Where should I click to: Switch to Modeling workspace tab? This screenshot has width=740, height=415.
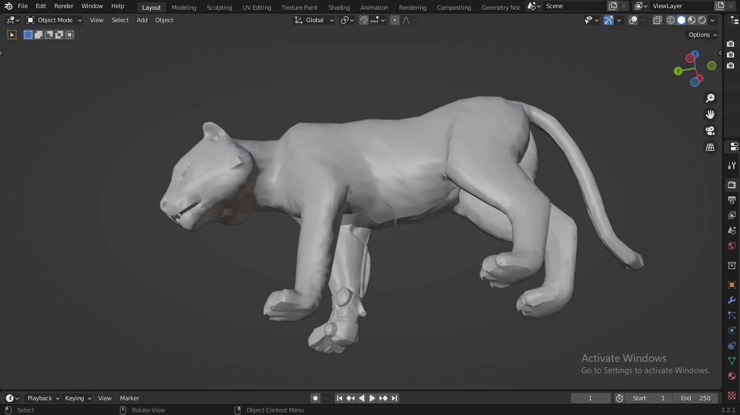pos(184,8)
